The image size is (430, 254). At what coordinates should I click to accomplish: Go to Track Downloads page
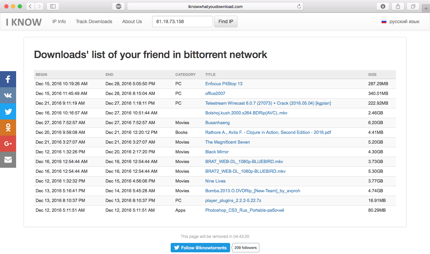pos(94,21)
